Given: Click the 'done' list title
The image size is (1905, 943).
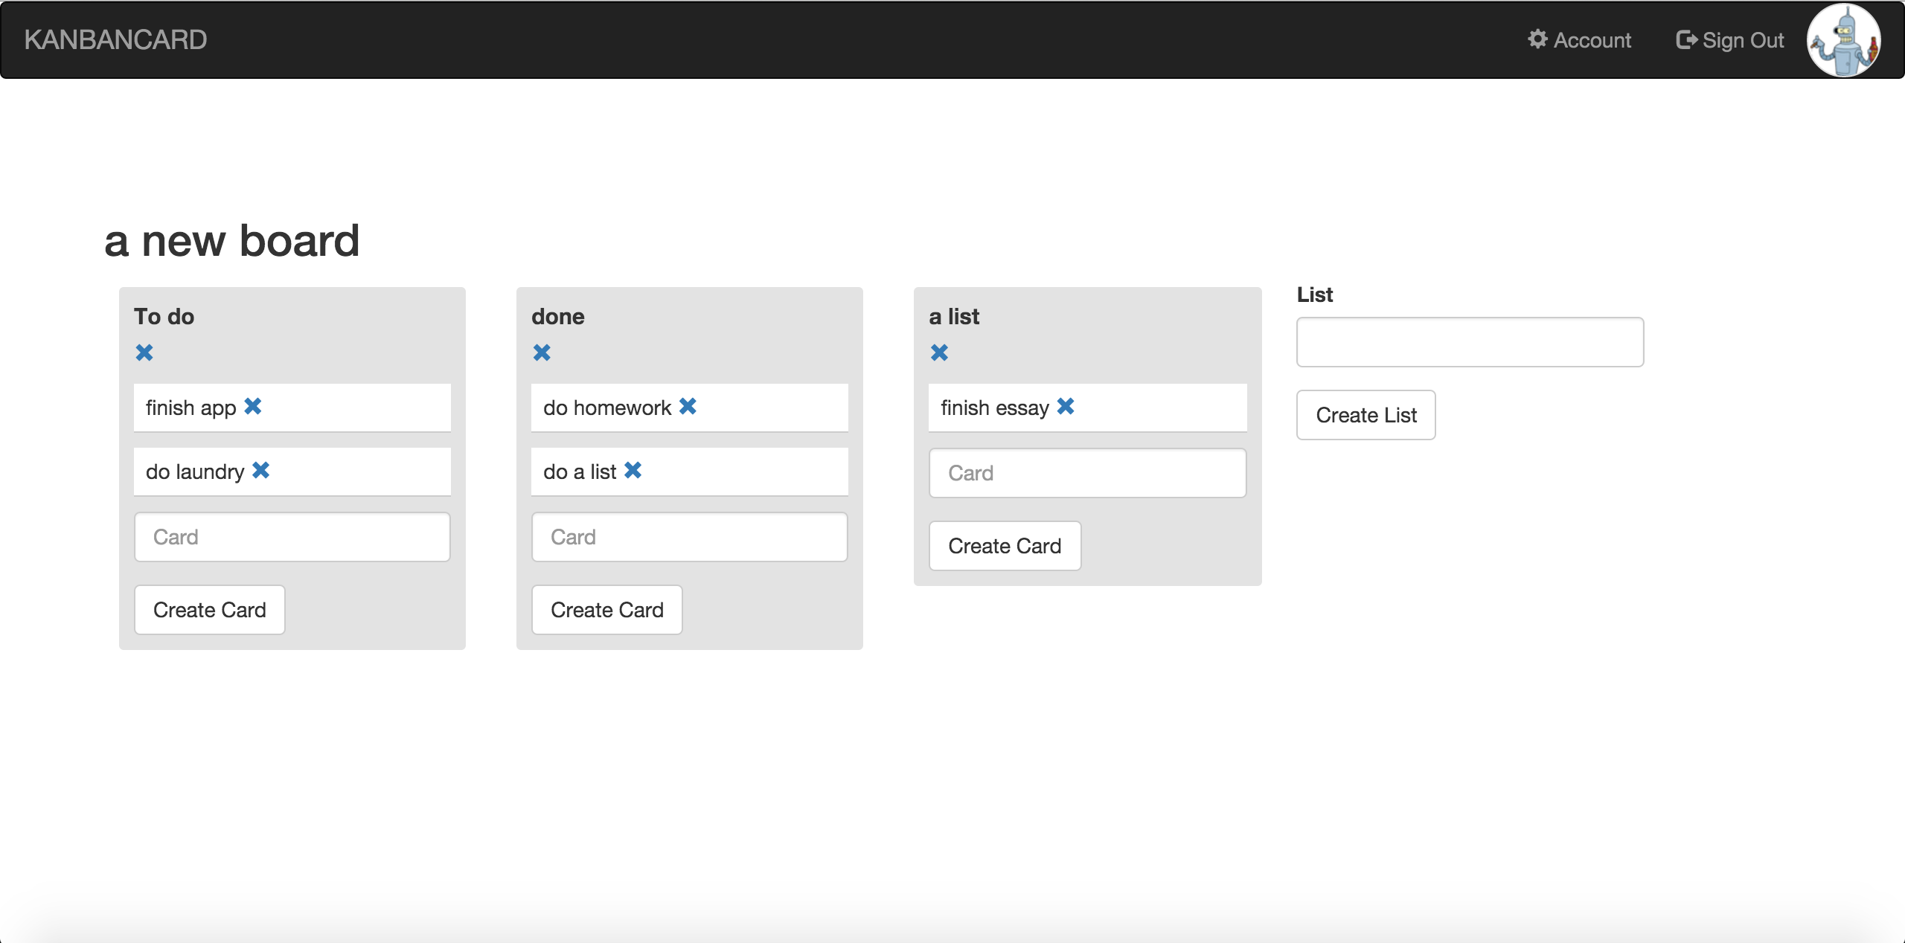Looking at the screenshot, I should coord(558,317).
